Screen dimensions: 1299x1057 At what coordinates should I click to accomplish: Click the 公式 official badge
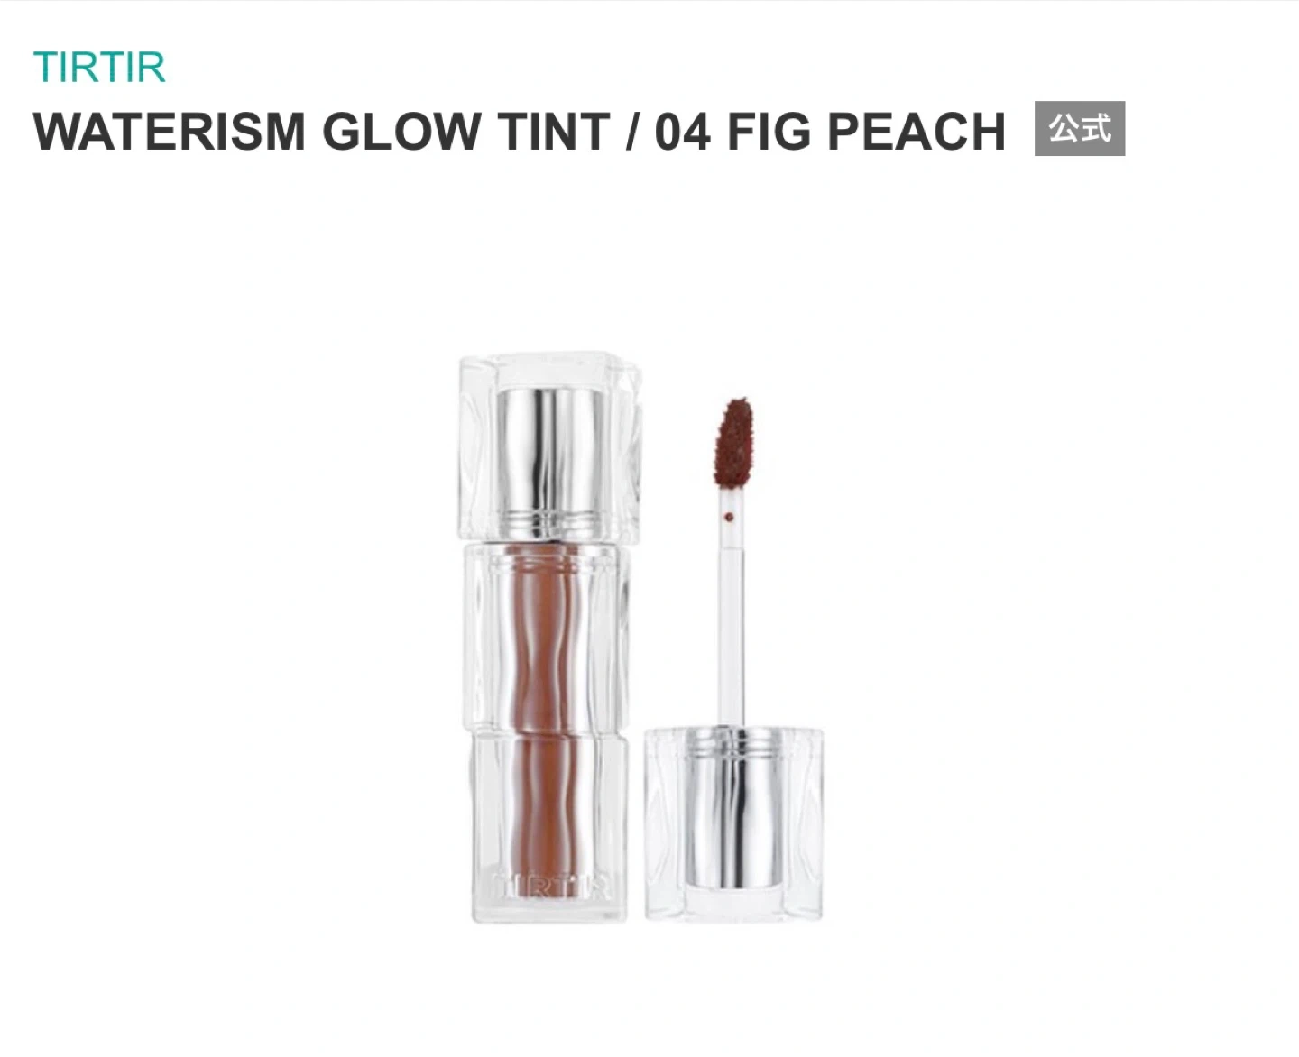[x=1079, y=129]
